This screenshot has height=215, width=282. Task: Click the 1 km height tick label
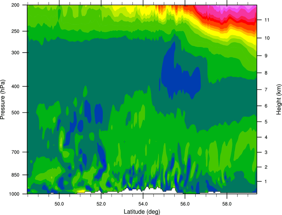266,182
